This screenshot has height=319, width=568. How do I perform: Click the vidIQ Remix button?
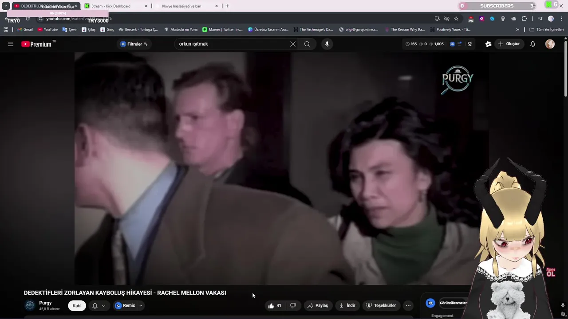click(x=125, y=306)
